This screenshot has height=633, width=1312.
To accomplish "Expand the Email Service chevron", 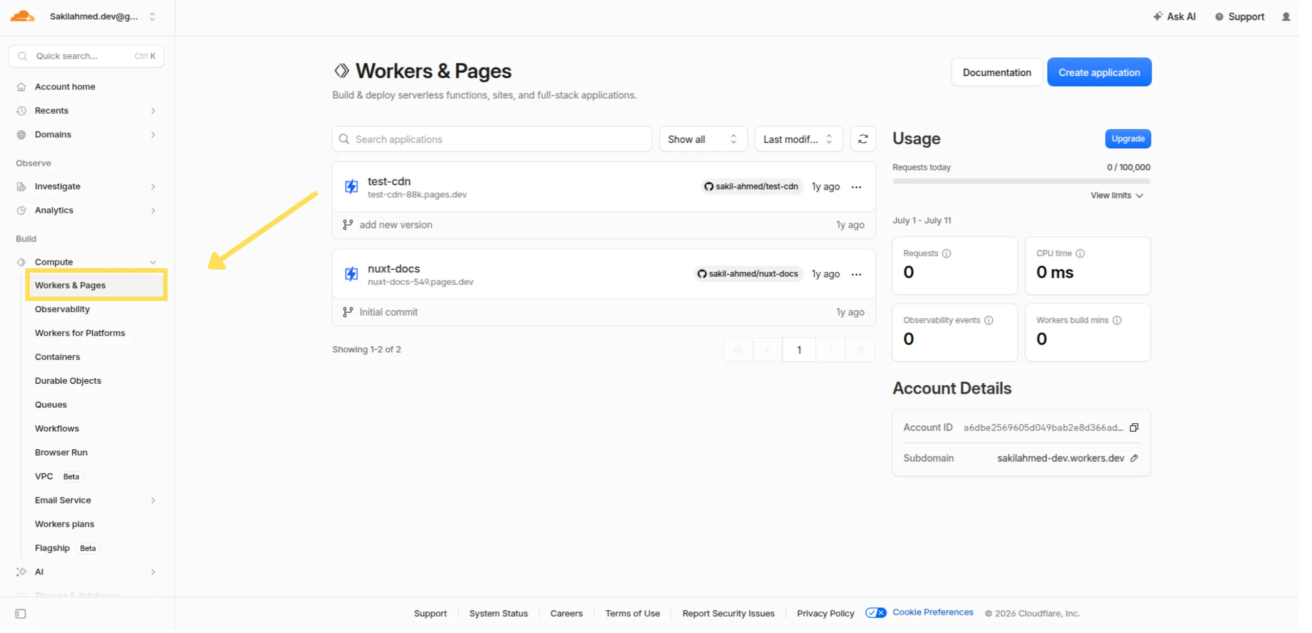I will 153,501.
